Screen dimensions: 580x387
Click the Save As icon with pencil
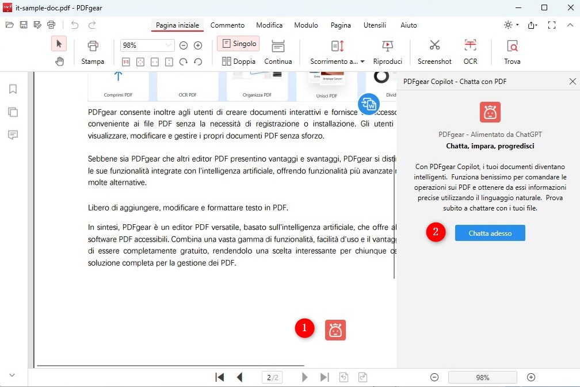click(37, 25)
